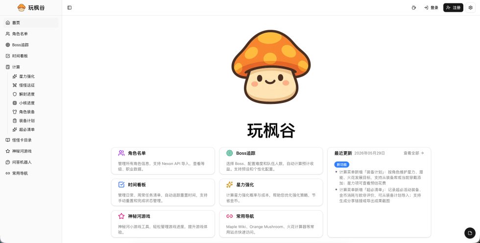Screen dimensions: 480x243
Task: Click the users icon beside sidebar 角色名单
Action: [8, 34]
